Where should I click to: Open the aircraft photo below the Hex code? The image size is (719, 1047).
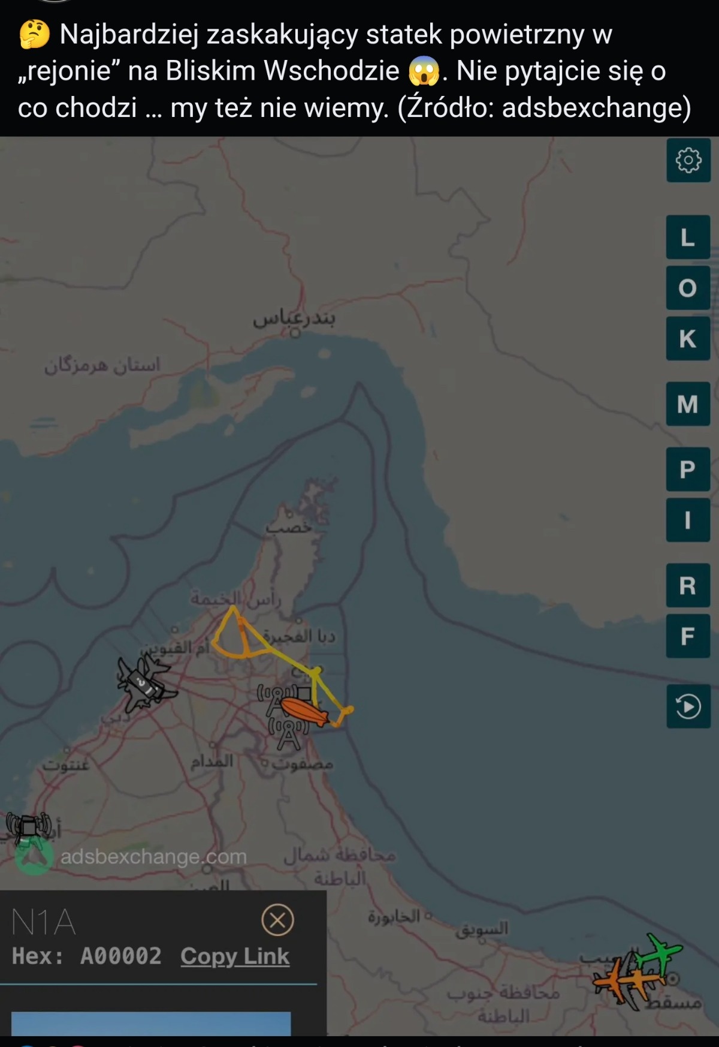[150, 1023]
